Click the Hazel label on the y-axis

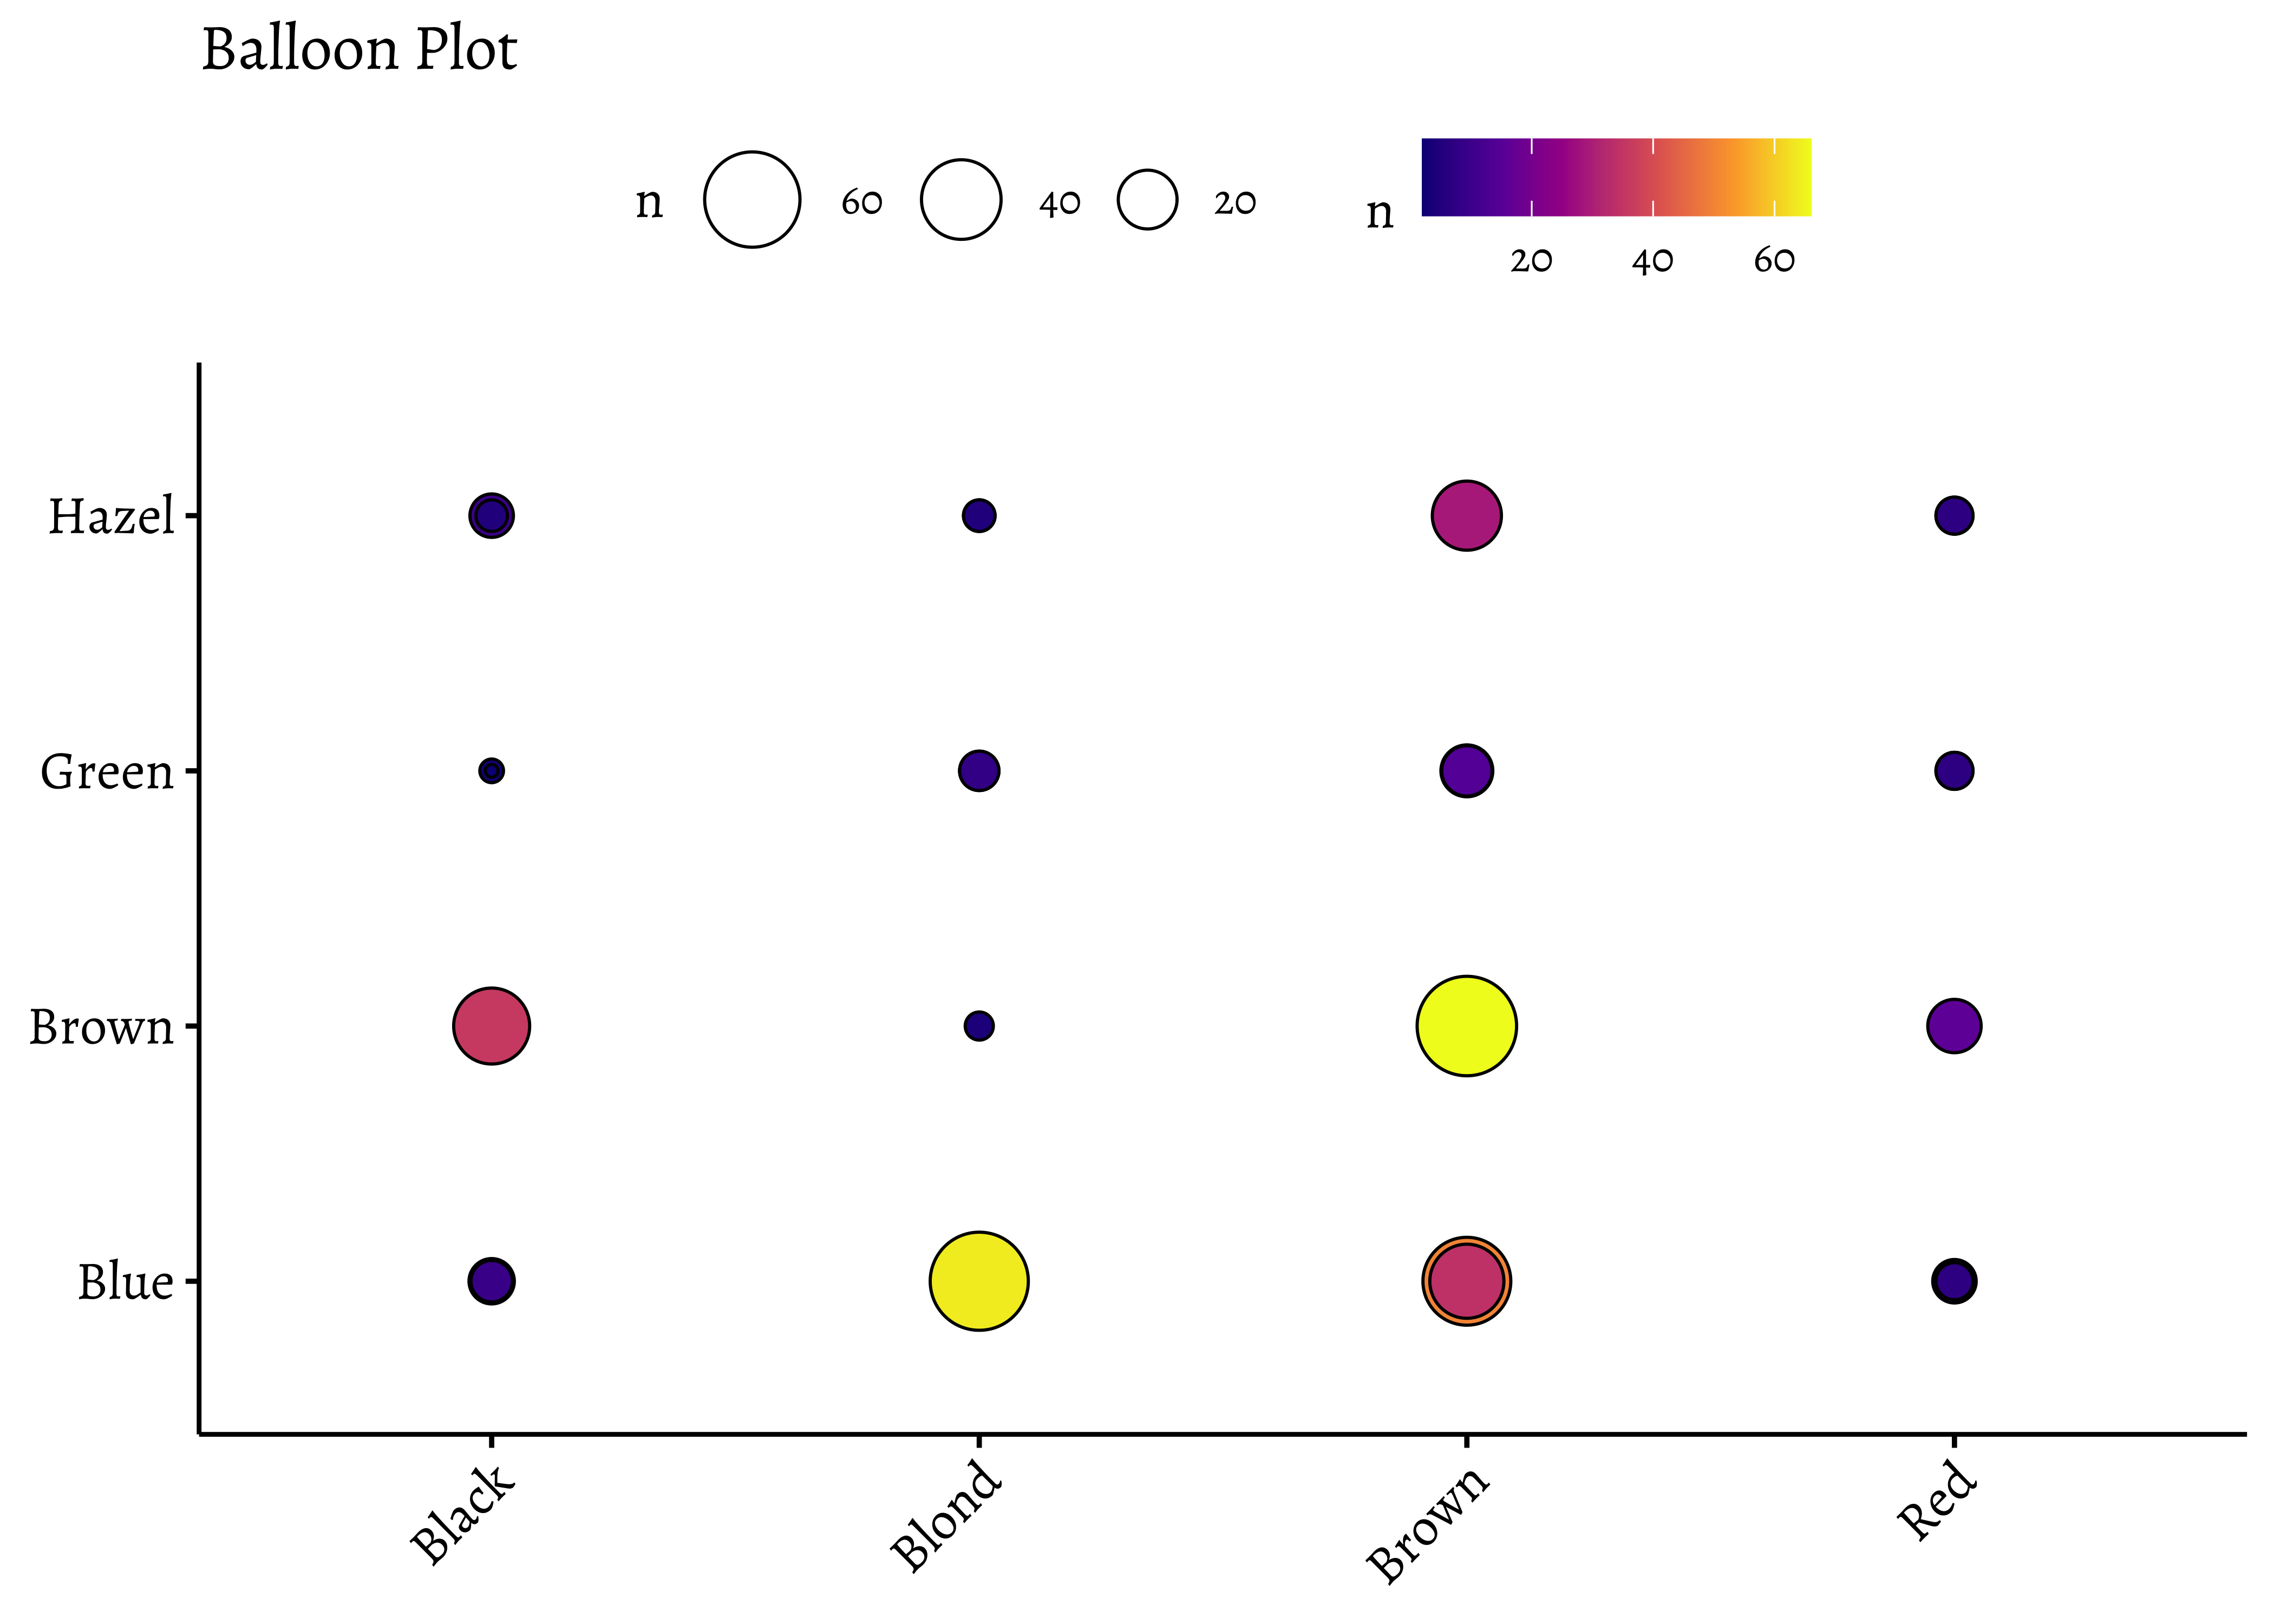coord(111,517)
